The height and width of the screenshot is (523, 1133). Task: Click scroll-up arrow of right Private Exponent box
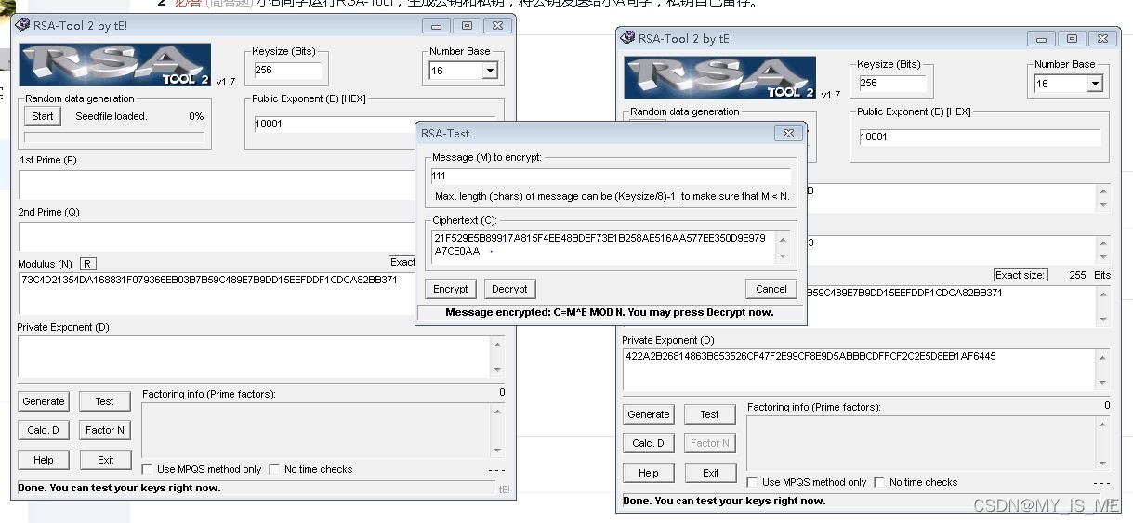[1103, 359]
